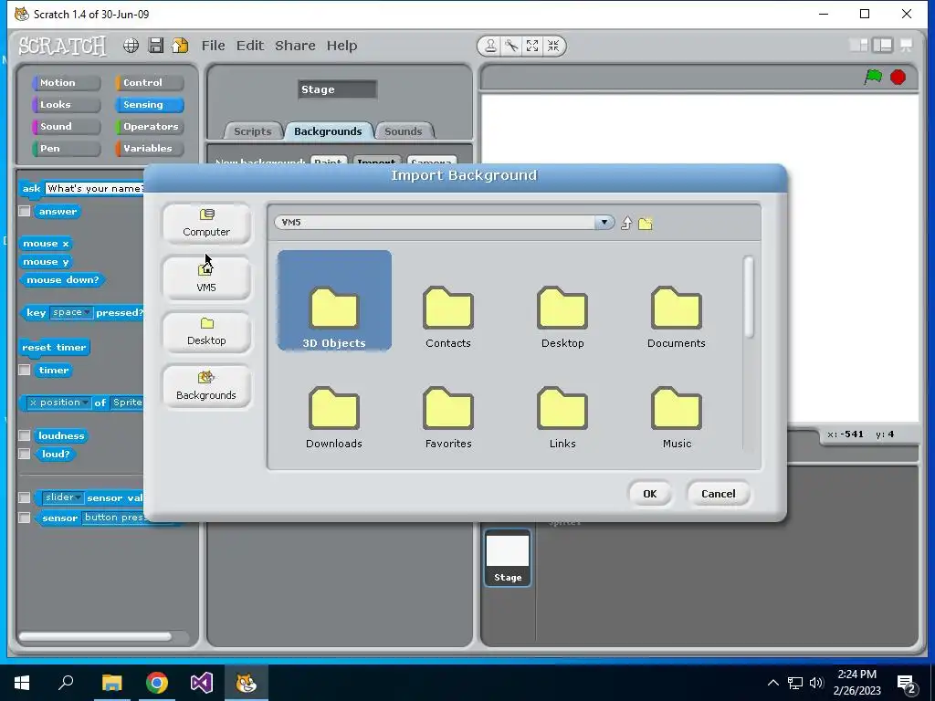Go to Computer shortcut location

coord(206,224)
